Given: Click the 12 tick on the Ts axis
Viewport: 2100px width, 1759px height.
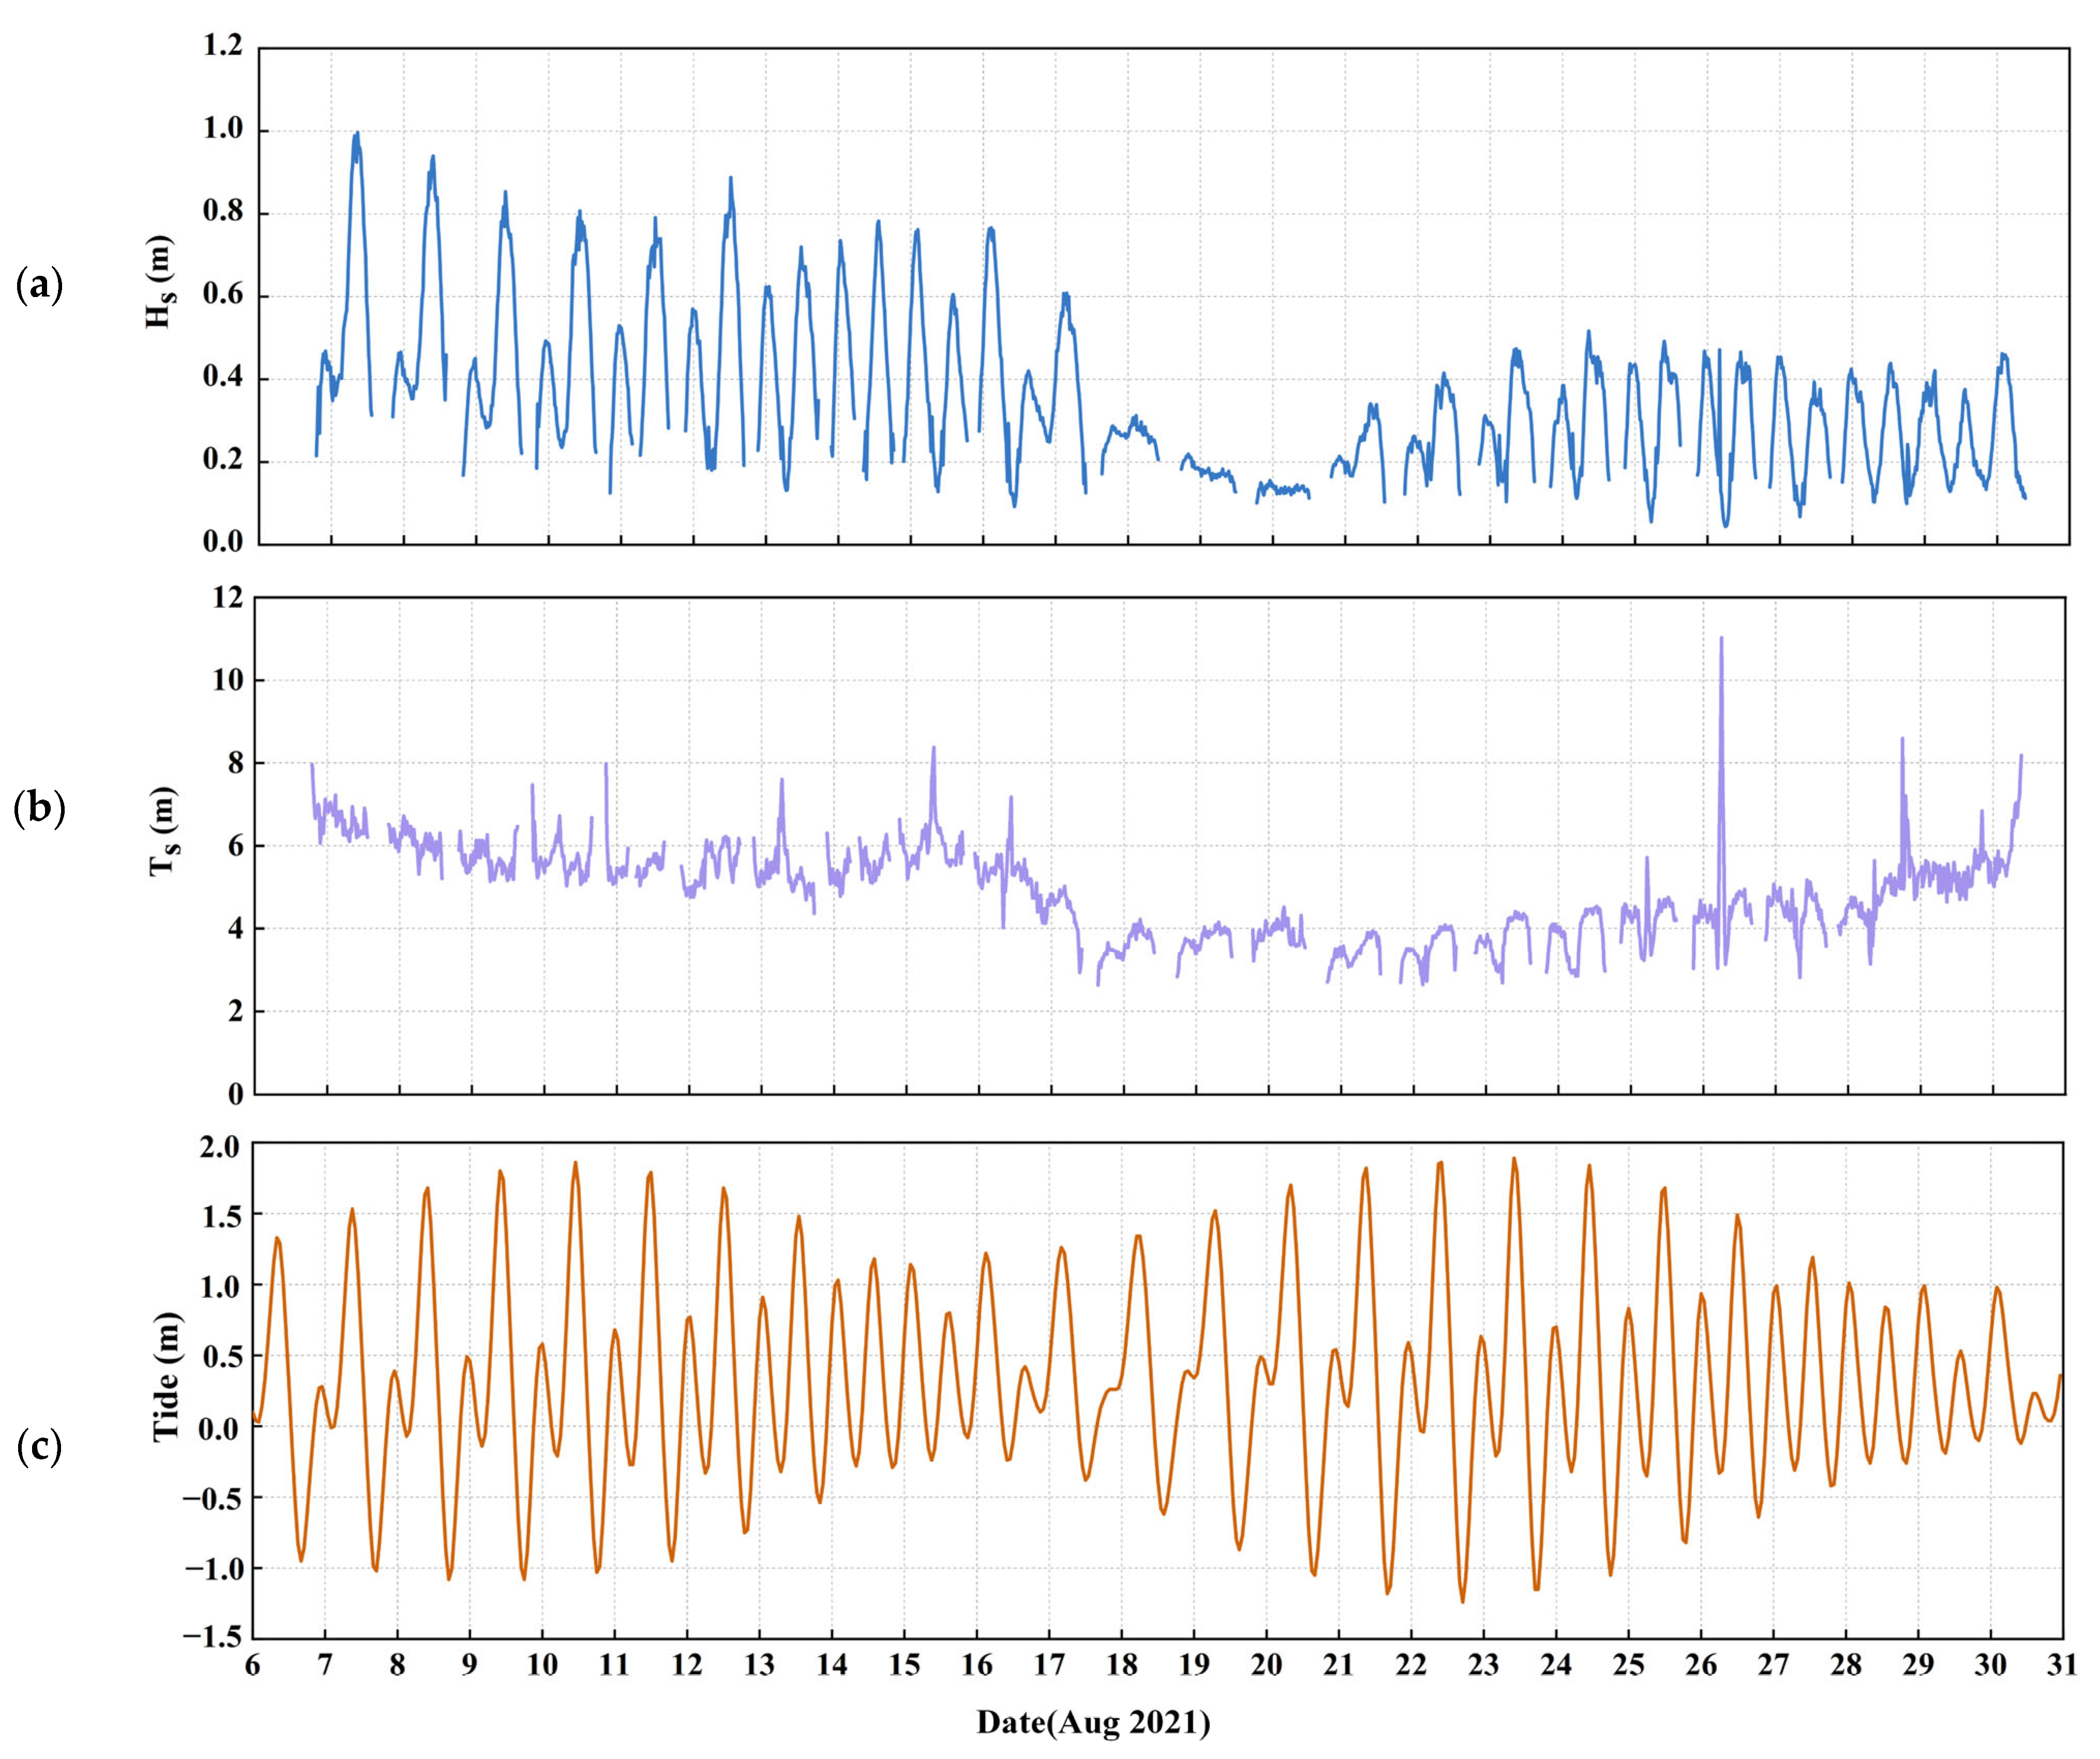Looking at the screenshot, I should click(x=228, y=597).
